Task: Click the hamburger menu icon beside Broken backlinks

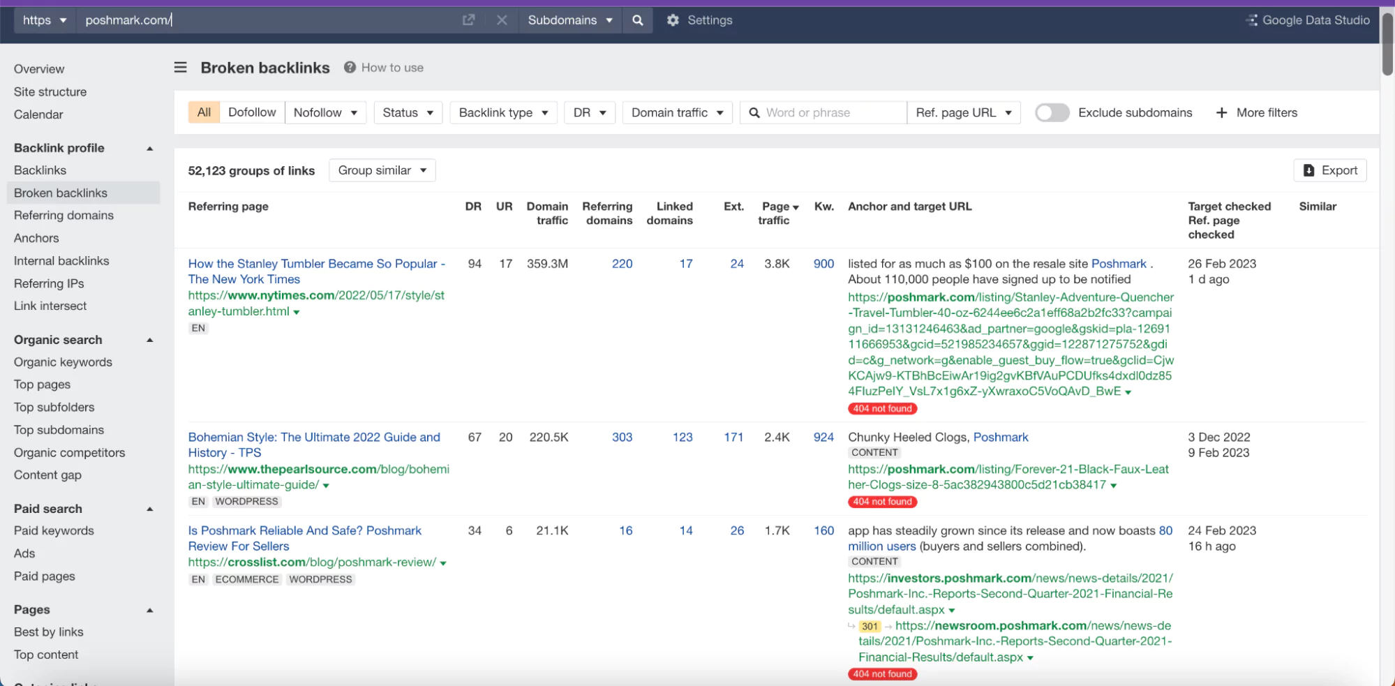Action: point(181,68)
